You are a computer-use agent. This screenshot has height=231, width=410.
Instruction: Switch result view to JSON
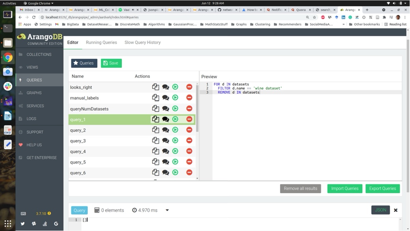[x=380, y=210]
